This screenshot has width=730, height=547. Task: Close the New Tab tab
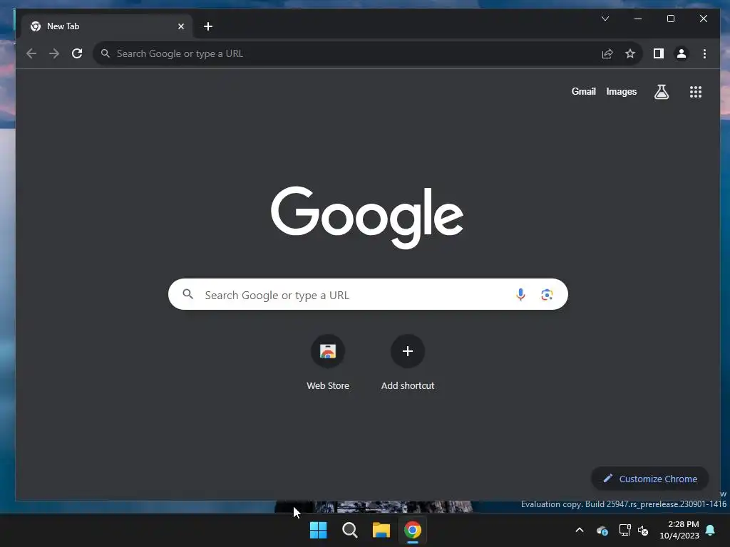point(180,26)
